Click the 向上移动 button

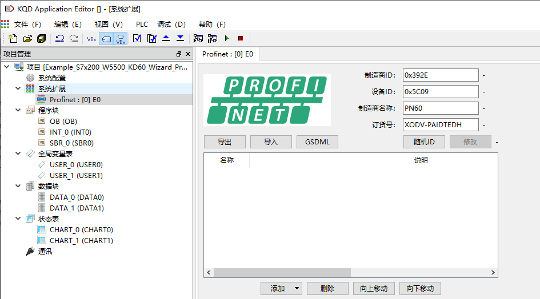point(374,288)
